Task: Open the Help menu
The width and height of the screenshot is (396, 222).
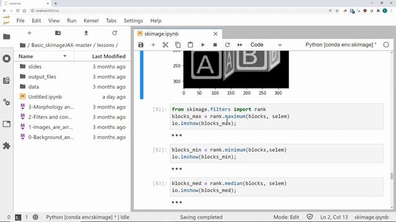Action: 156,20
